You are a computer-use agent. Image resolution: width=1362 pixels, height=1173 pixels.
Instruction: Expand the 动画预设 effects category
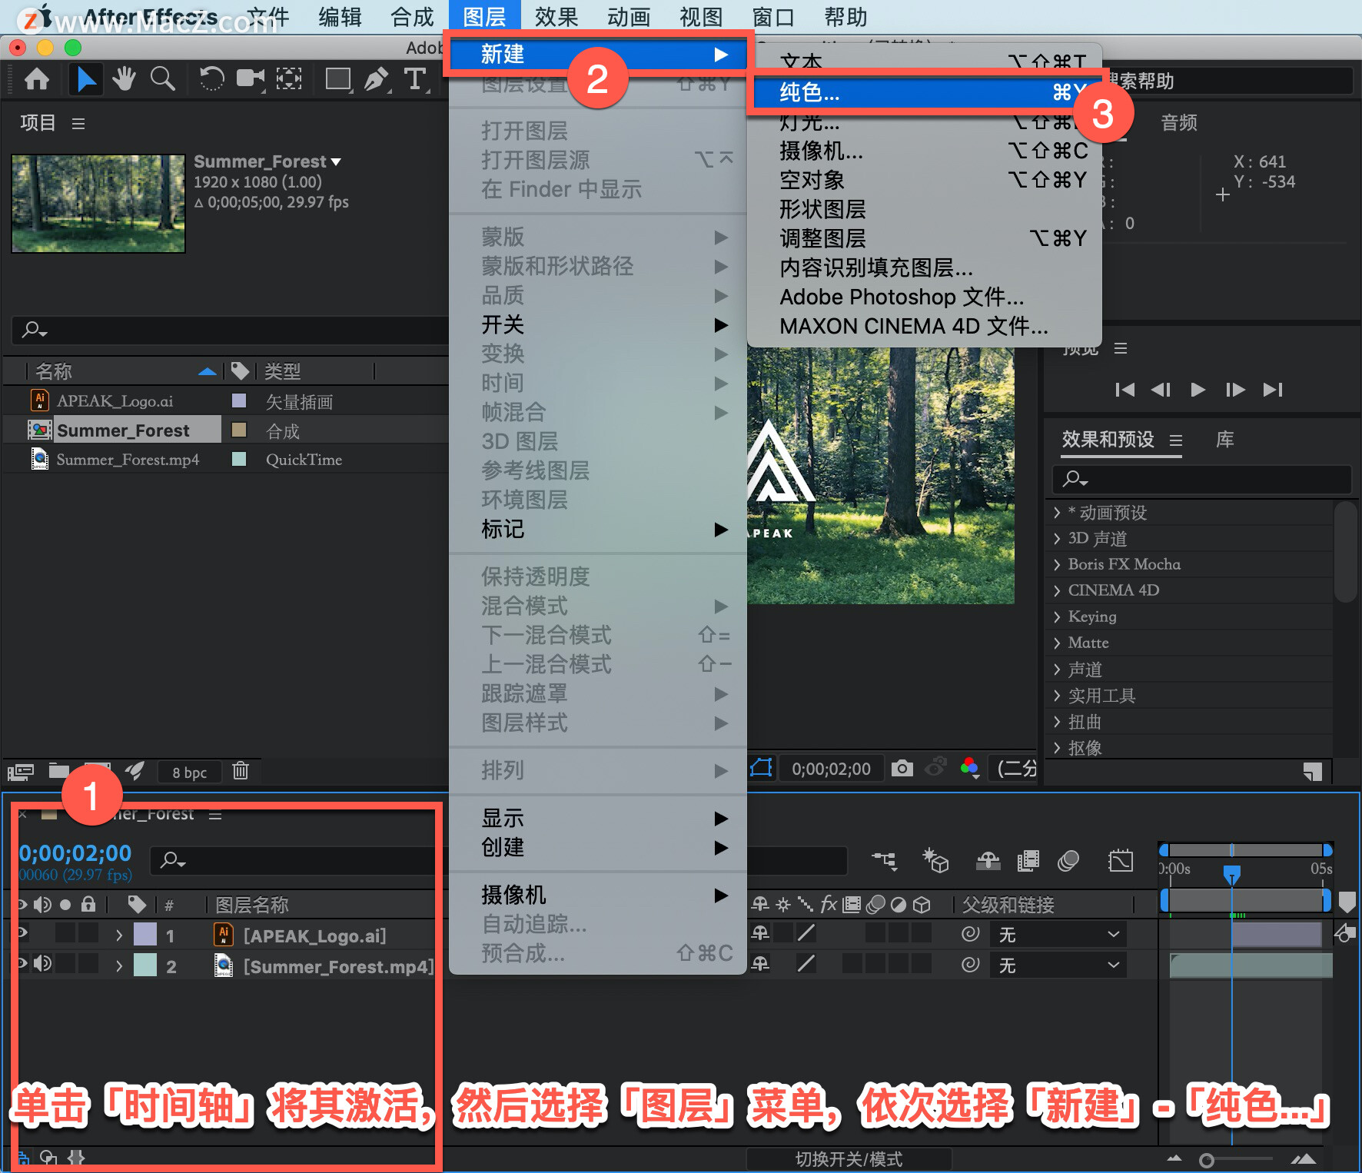pyautogui.click(x=1058, y=513)
